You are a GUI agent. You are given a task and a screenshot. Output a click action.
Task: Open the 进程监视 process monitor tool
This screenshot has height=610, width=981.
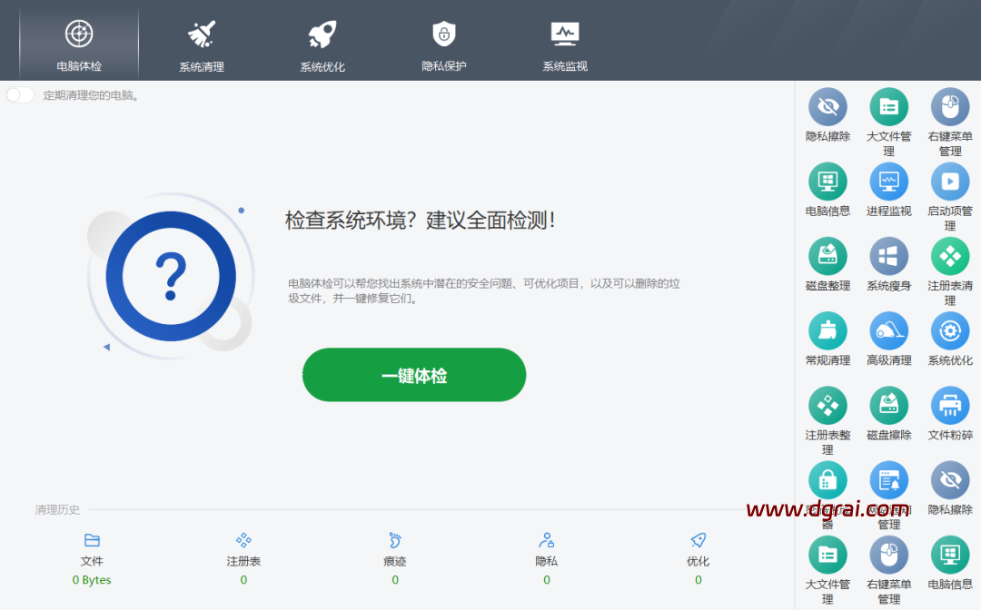(888, 182)
